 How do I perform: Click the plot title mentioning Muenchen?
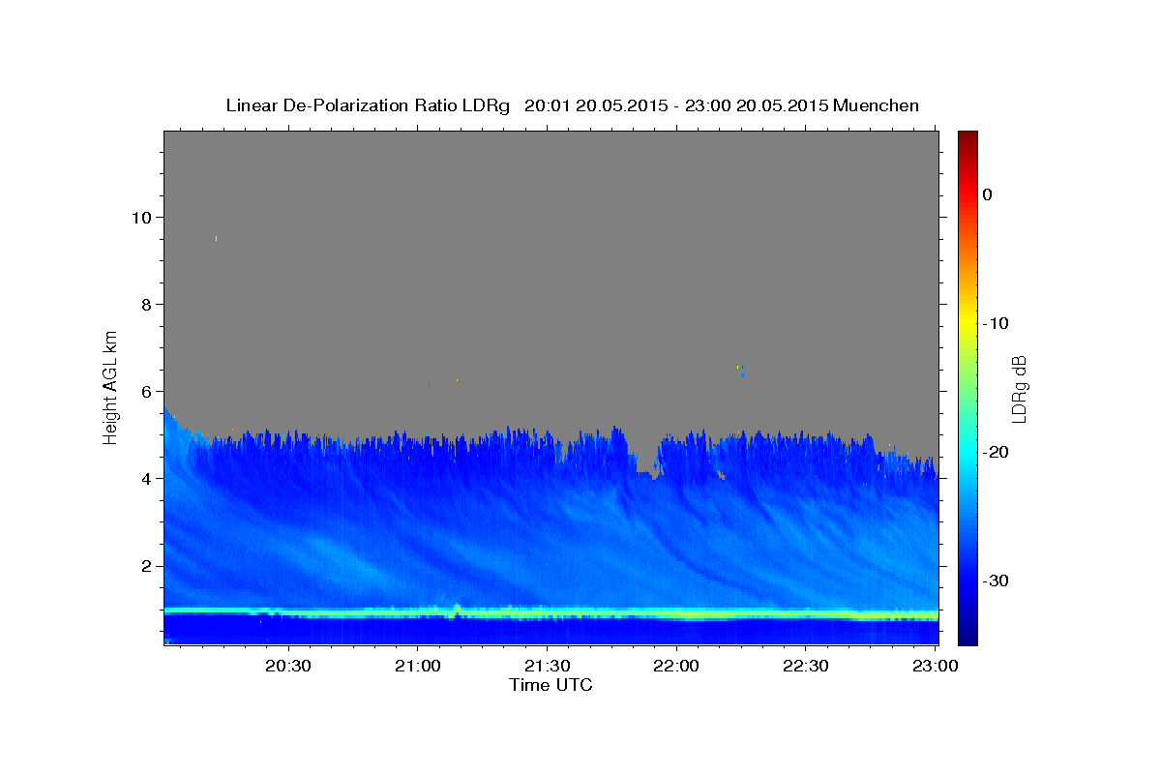(x=572, y=105)
